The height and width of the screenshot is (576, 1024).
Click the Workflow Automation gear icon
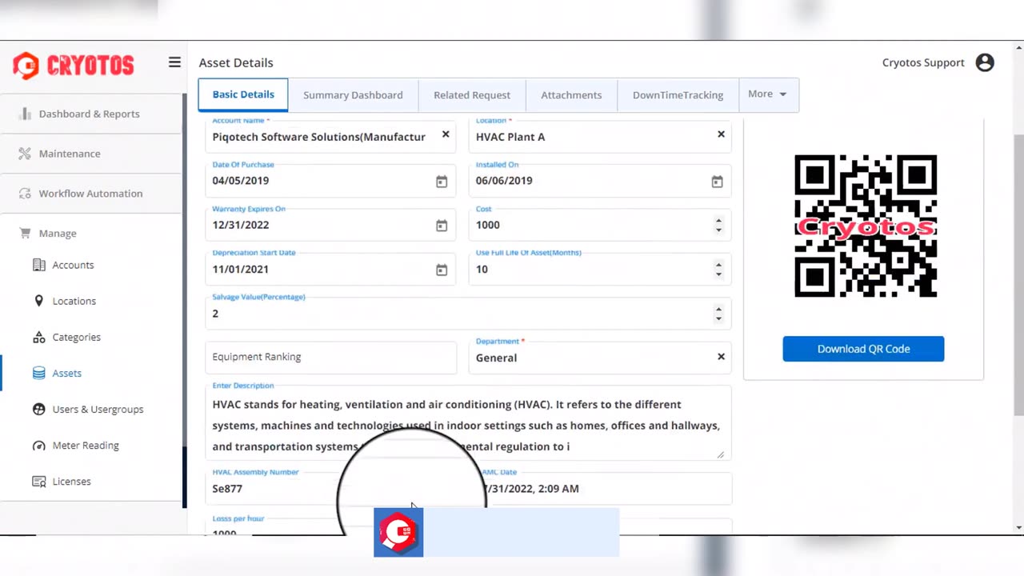pos(25,194)
